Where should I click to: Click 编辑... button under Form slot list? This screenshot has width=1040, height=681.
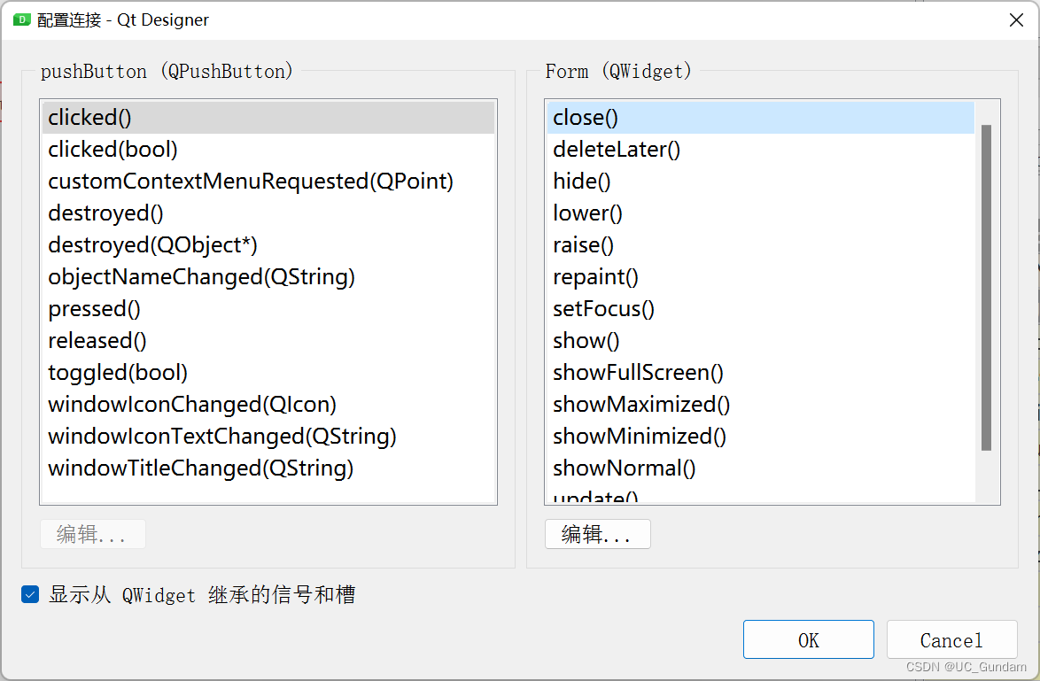pyautogui.click(x=598, y=534)
